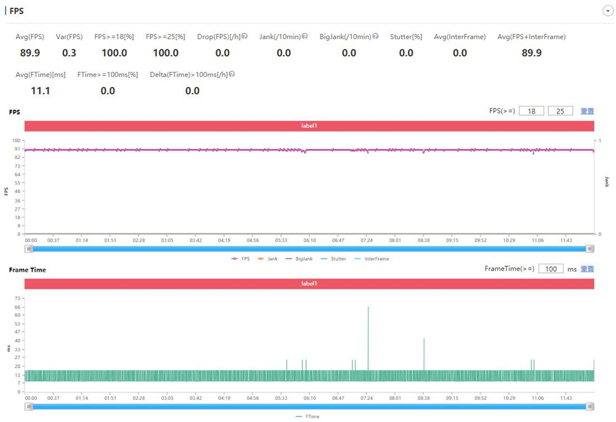The image size is (616, 422).
Task: Click the reset link next to FPS thresholds
Action: (x=587, y=111)
